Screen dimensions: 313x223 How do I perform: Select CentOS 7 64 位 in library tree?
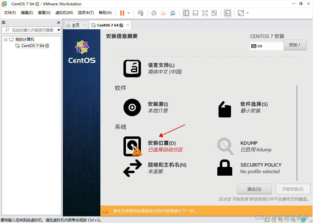coord(35,46)
